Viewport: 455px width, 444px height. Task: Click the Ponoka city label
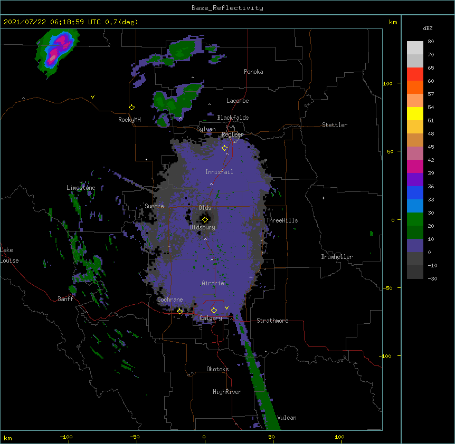tap(253, 72)
